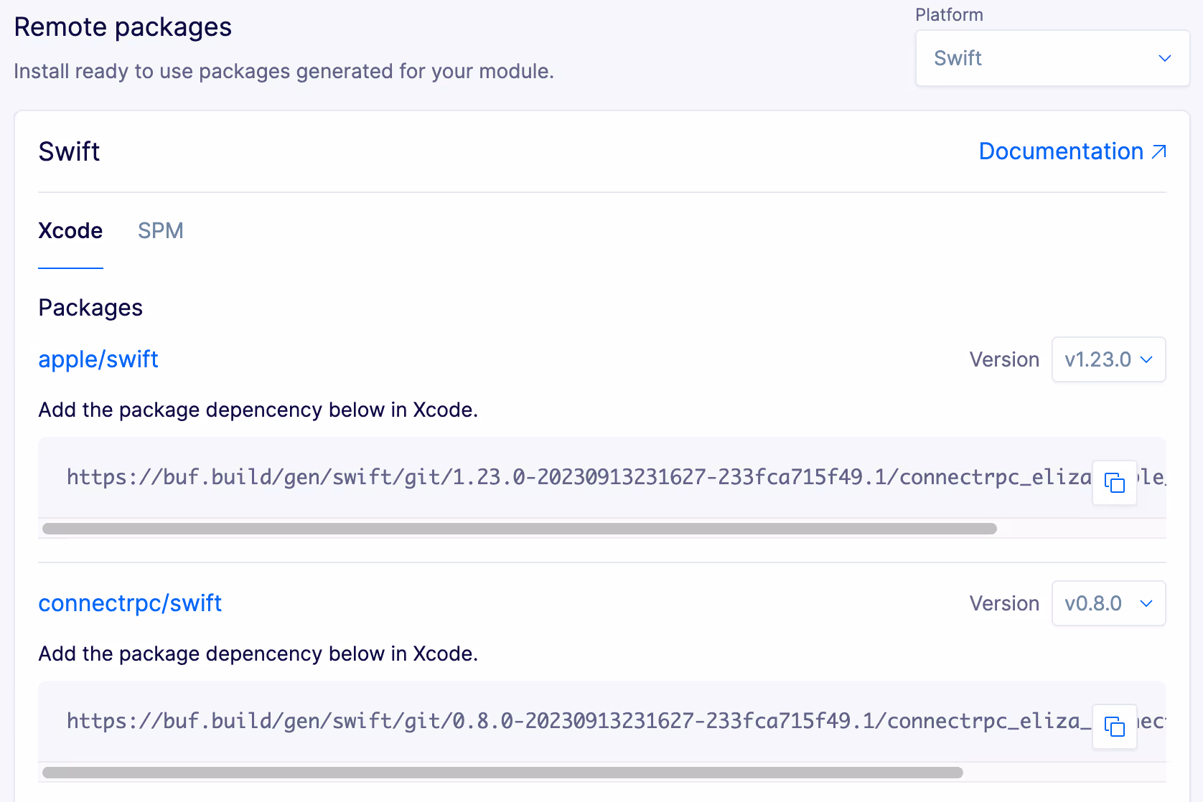Click the v0.8.0 version chevron
This screenshot has height=802, width=1203.
(1146, 603)
